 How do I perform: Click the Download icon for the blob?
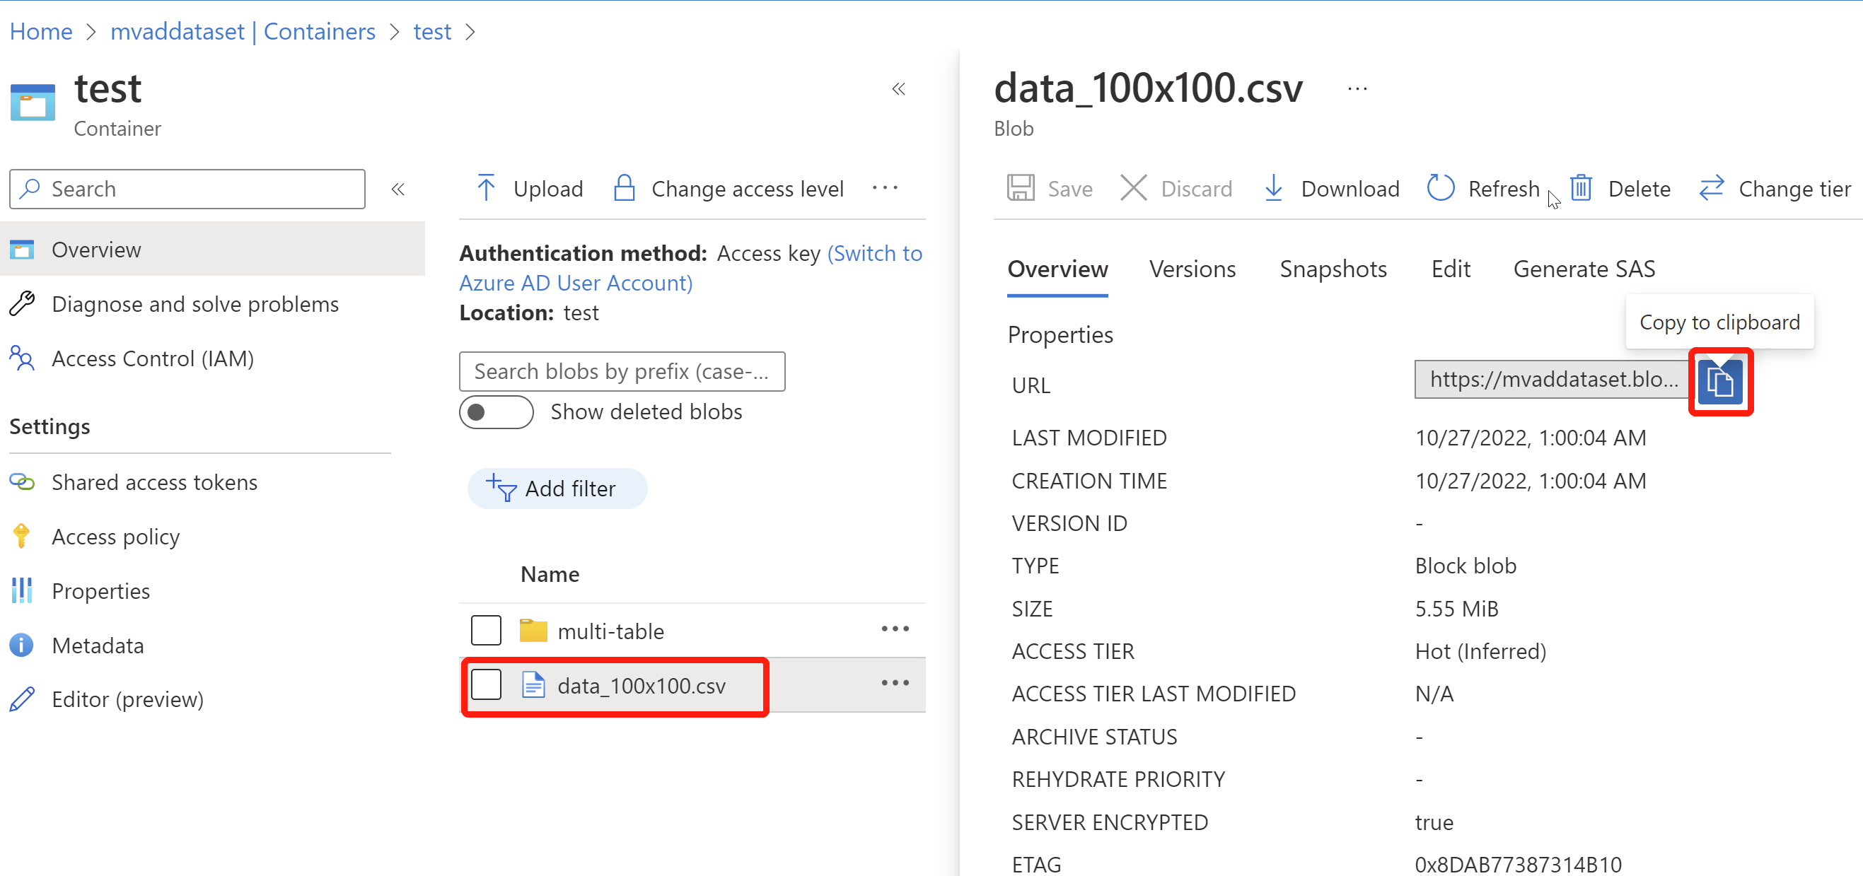pos(1272,189)
